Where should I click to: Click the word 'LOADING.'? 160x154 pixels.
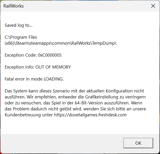(x=54, y=79)
